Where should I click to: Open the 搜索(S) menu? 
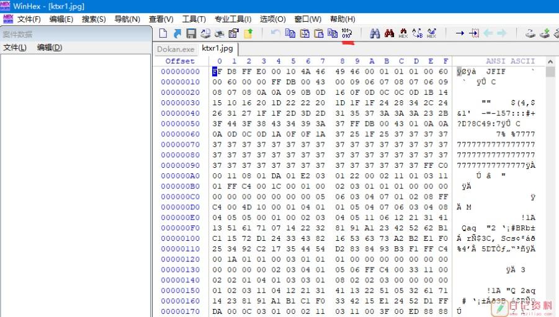[94, 19]
